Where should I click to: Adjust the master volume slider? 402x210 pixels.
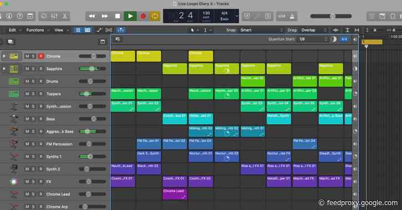pyautogui.click(x=330, y=16)
